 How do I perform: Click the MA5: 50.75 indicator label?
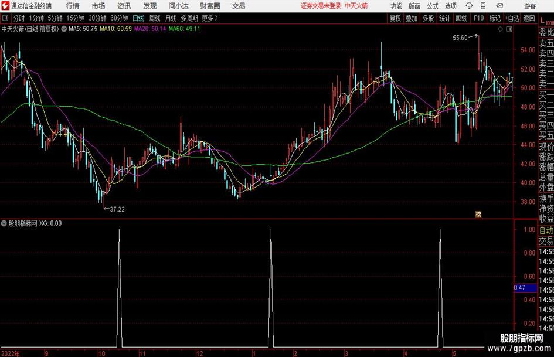point(83,29)
